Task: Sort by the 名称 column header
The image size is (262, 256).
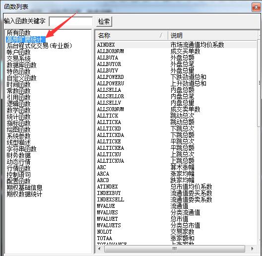Action: [x=131, y=35]
